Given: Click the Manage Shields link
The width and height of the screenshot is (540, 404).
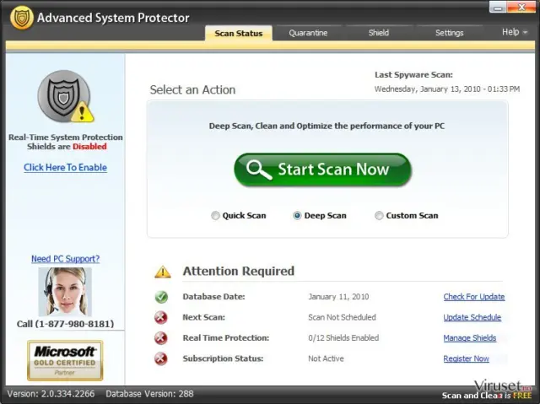Looking at the screenshot, I should 470,338.
